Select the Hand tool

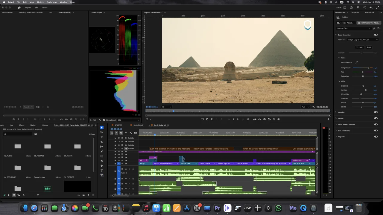[x=102, y=166]
